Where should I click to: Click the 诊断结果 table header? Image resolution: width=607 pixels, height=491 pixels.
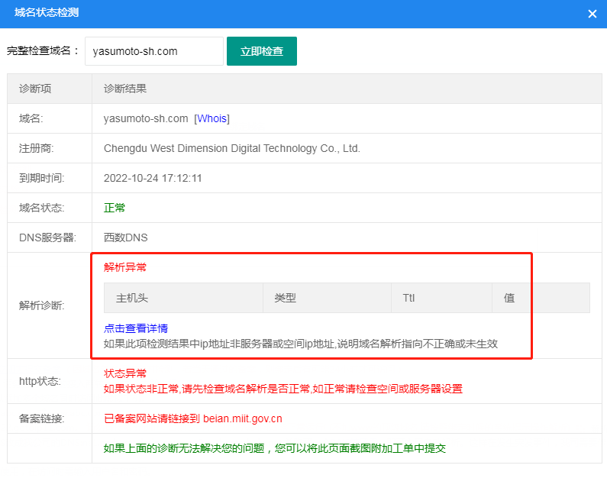[125, 89]
